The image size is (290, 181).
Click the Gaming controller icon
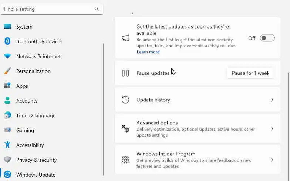tap(7, 130)
